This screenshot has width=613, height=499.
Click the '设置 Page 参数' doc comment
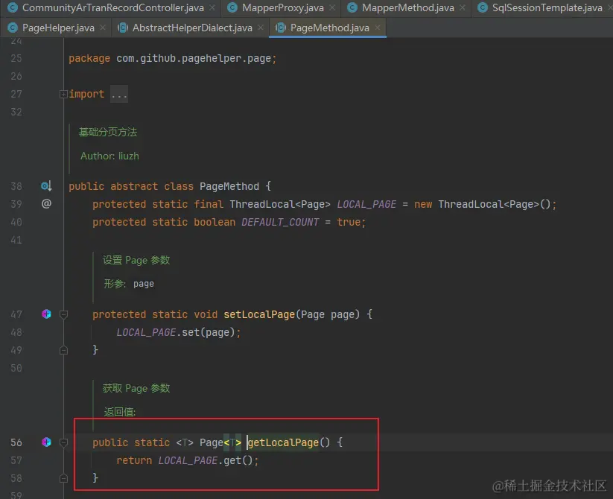coord(136,260)
